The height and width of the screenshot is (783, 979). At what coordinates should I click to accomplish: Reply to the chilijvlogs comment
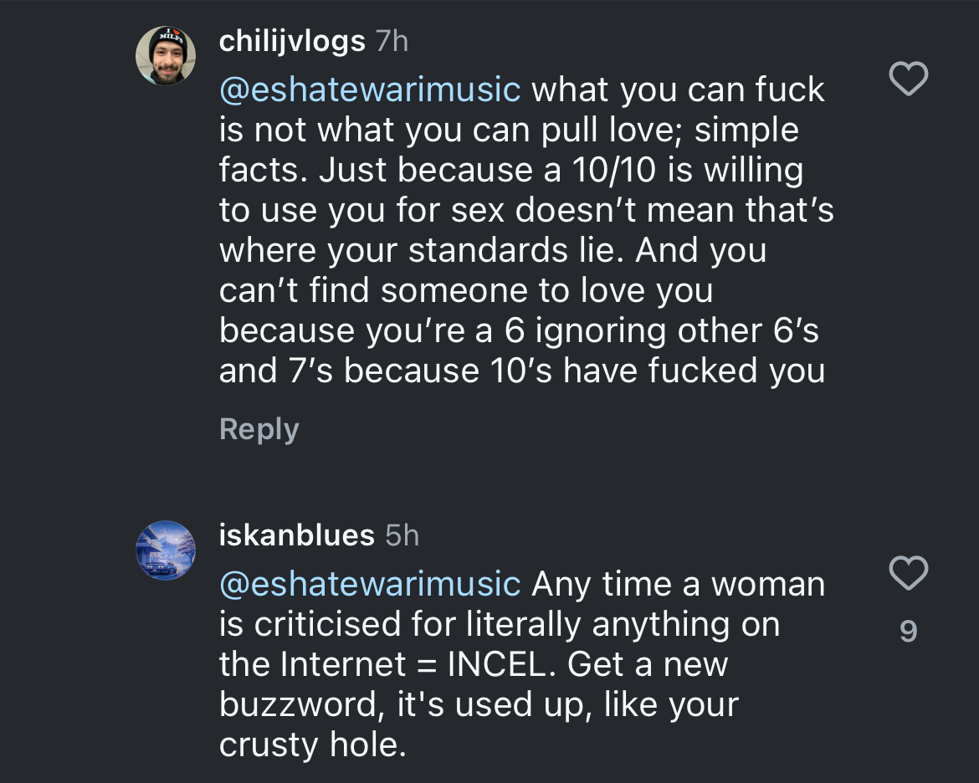(259, 429)
